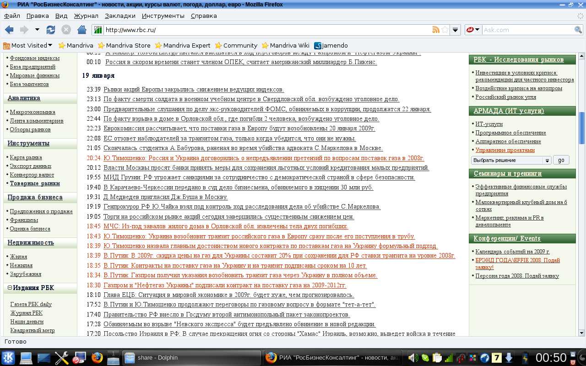Click the scrollbar down arrow
586x366 pixels.
[582, 333]
